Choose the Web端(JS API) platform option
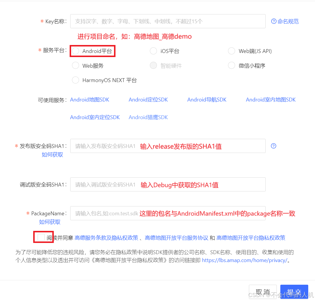 click(x=232, y=51)
